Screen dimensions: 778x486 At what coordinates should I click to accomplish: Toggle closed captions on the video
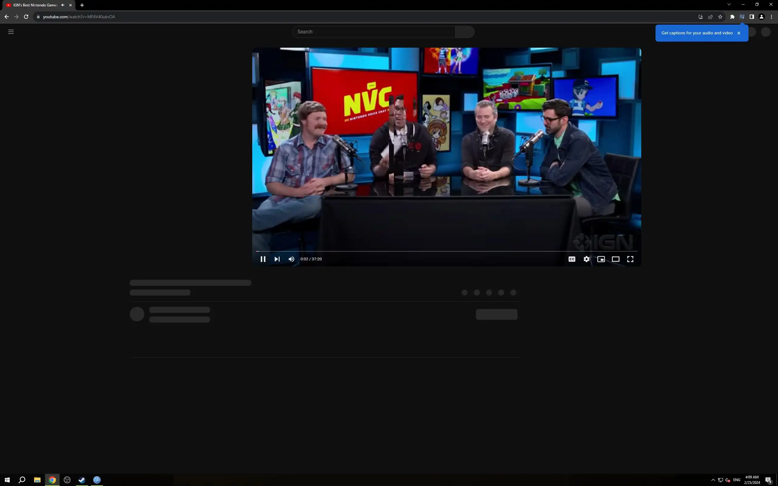tap(572, 259)
